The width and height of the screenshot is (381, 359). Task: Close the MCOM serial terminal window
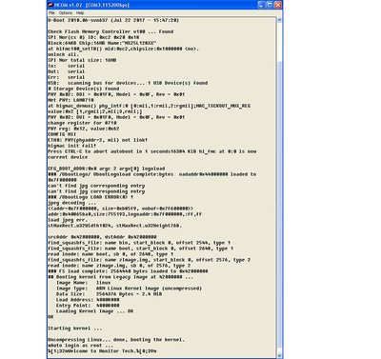tap(277, 5)
